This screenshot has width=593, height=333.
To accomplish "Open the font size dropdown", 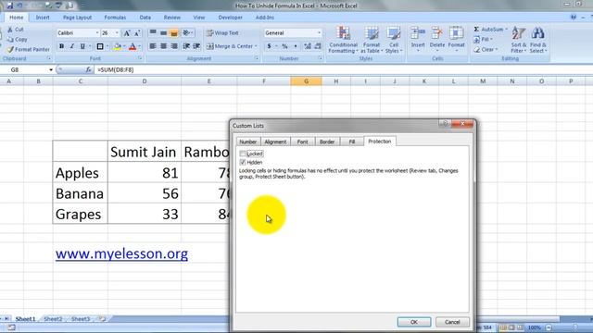I will (117, 33).
